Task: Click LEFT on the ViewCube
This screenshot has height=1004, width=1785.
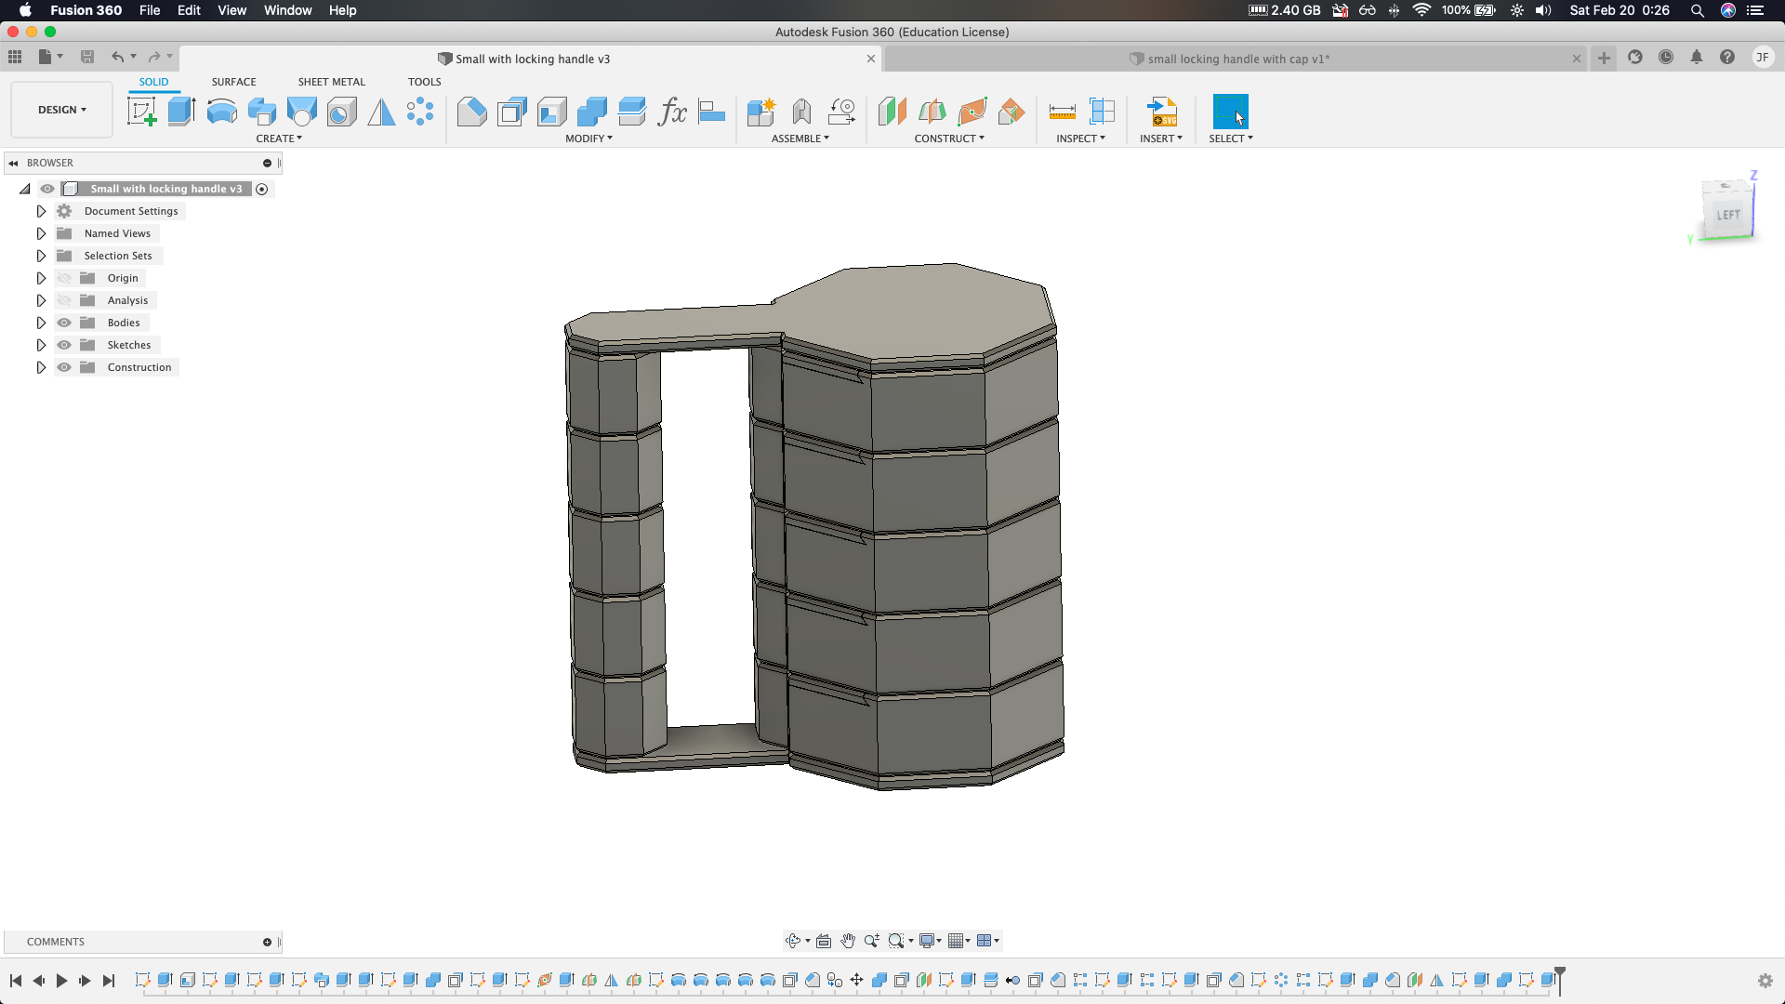Action: coord(1727,213)
